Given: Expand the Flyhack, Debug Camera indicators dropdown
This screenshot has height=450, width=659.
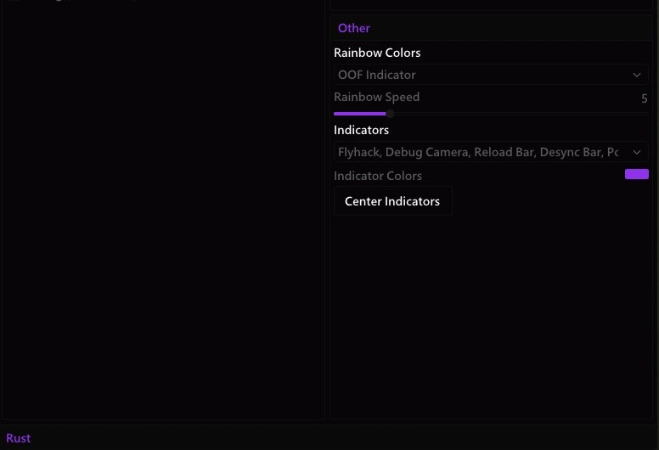Looking at the screenshot, I should [x=491, y=152].
